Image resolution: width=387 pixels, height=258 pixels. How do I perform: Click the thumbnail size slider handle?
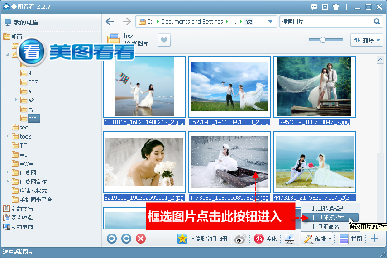pos(323,39)
